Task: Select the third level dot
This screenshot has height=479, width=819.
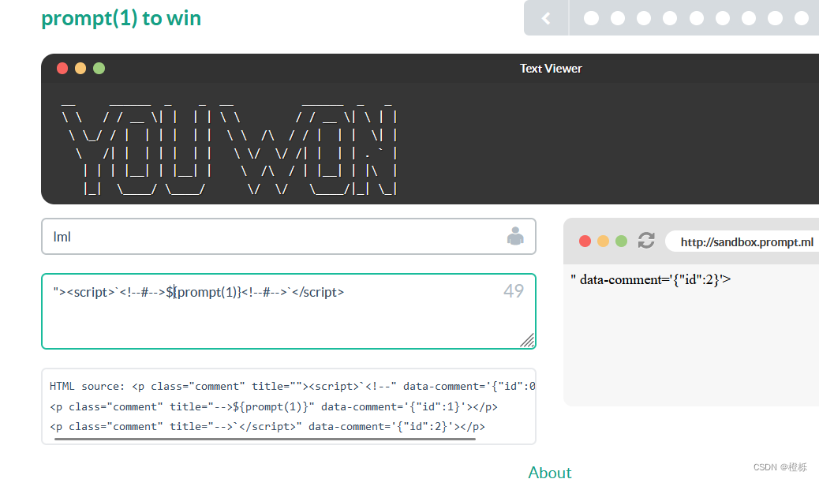Action: tap(644, 18)
